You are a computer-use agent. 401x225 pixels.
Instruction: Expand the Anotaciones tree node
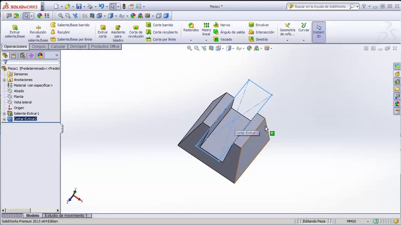click(x=4, y=80)
